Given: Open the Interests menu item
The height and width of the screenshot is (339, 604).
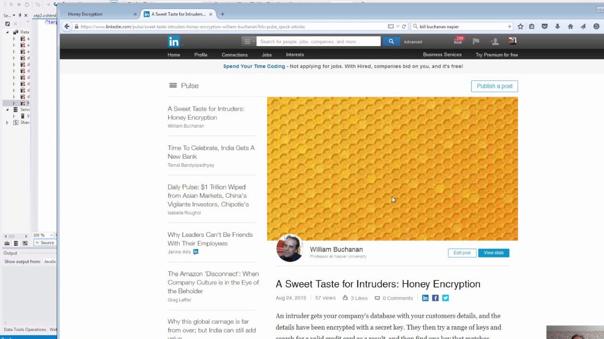Looking at the screenshot, I should click(295, 55).
